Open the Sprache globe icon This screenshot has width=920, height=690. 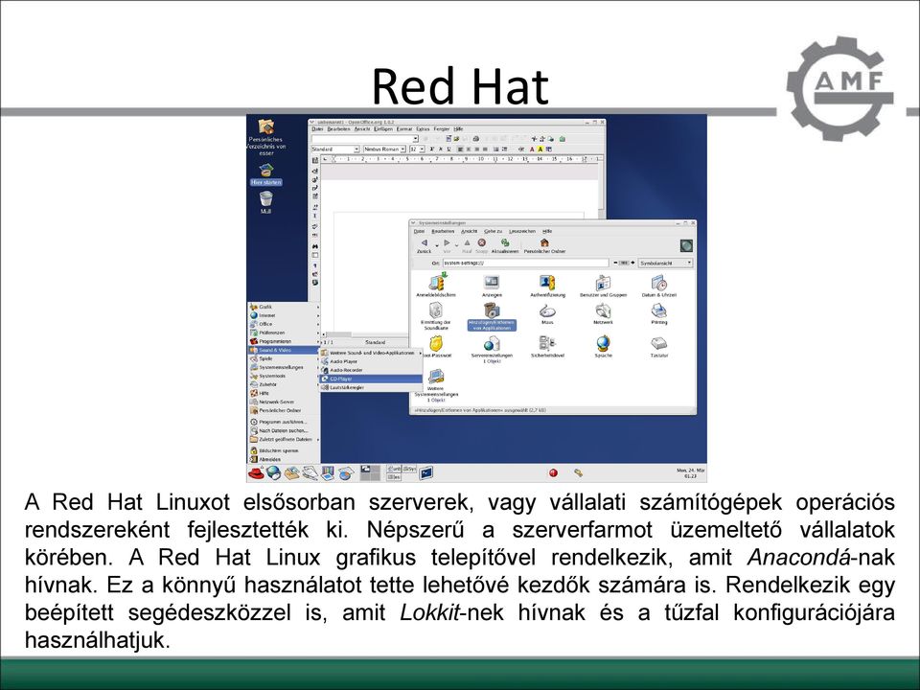(603, 343)
